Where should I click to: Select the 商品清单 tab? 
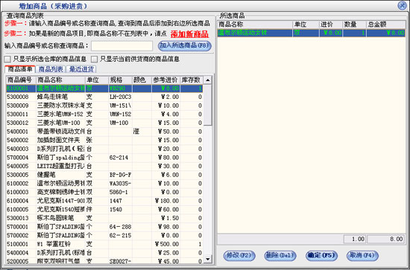(20, 69)
